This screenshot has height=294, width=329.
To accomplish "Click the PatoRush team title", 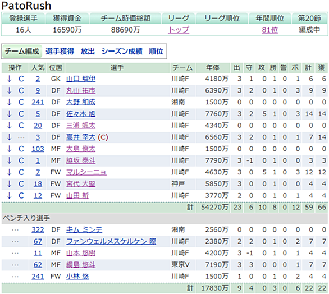I will 26,6.
